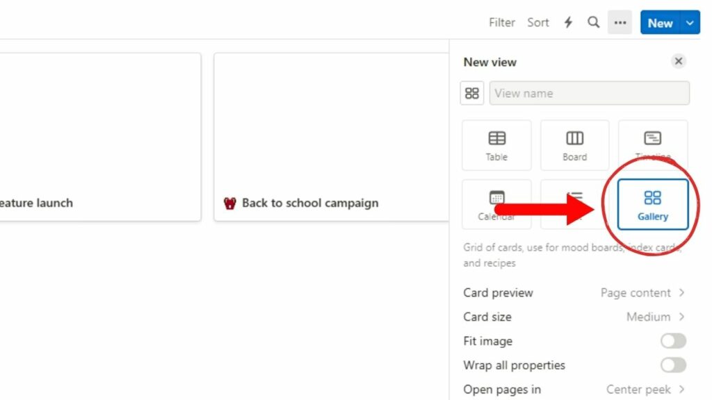712x400 pixels.
Task: Enable the Wrap all properties toggle
Action: click(x=672, y=365)
